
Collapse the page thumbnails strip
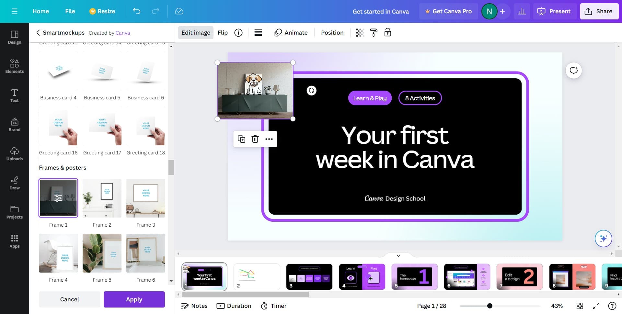(x=398, y=256)
